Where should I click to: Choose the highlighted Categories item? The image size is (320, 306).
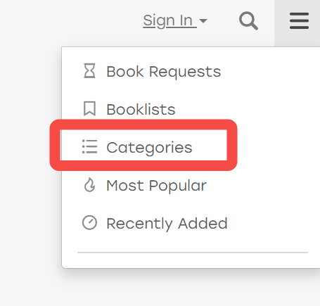click(143, 145)
